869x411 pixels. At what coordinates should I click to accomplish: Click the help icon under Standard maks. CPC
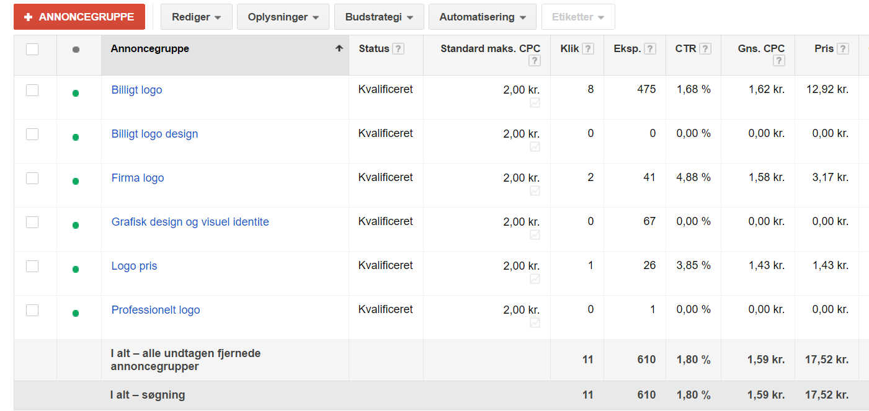pyautogui.click(x=535, y=61)
